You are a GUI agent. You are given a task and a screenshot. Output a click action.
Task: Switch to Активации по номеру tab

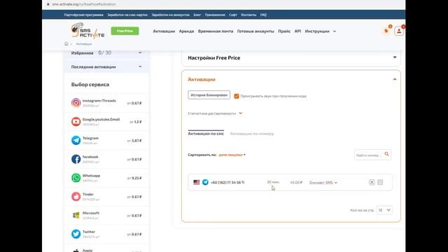tap(252, 134)
